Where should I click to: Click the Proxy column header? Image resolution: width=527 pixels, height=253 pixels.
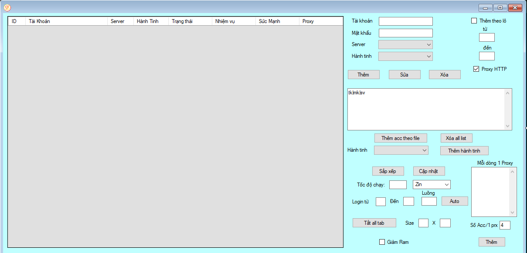(321, 21)
